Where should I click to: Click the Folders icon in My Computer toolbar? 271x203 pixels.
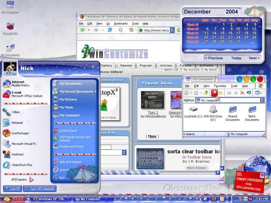click(221, 93)
